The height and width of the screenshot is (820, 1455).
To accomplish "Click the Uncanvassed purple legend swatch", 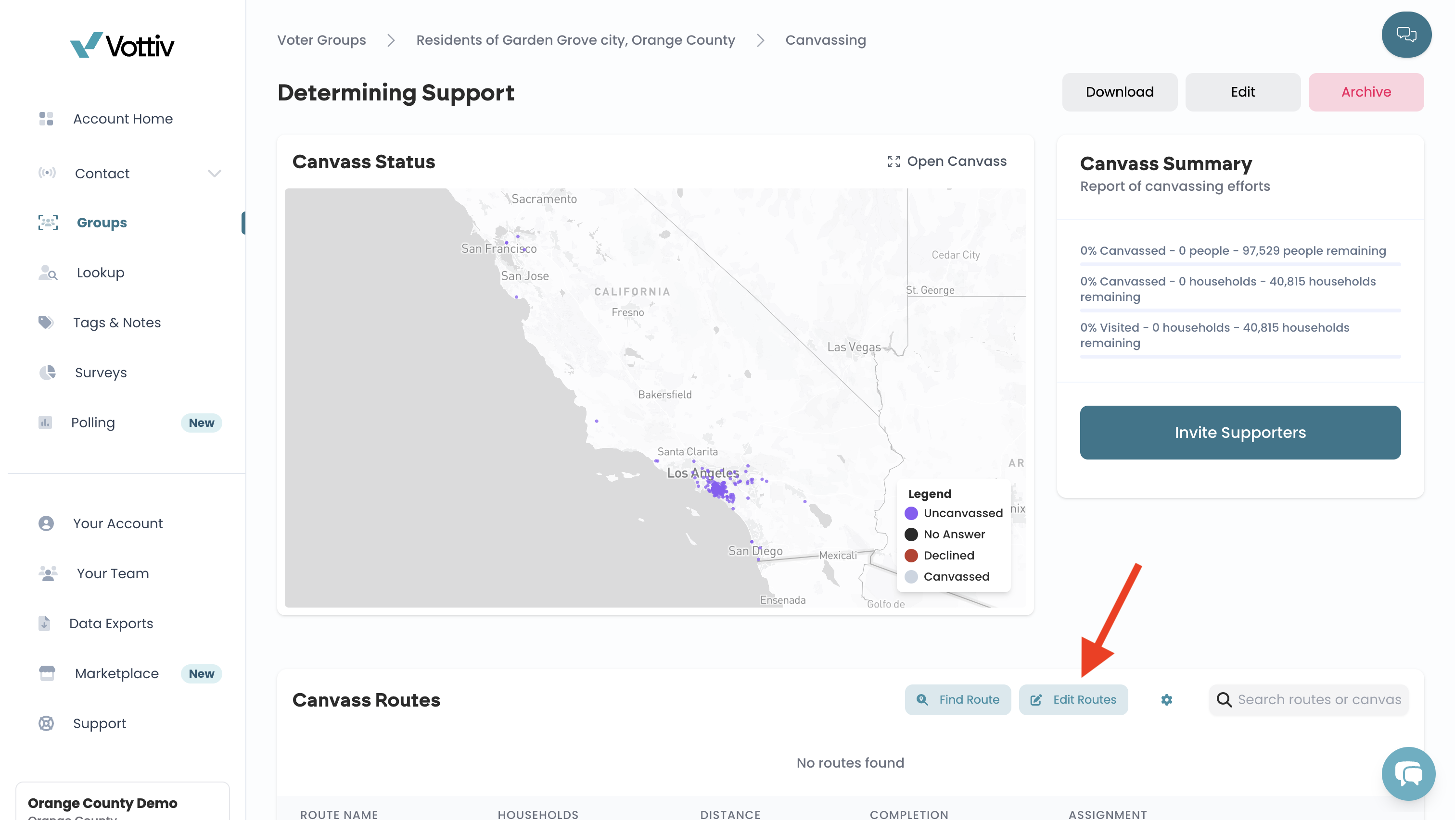I will tap(911, 513).
